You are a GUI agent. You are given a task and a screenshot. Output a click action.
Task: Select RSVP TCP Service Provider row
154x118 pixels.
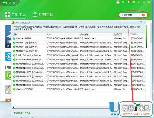79,60
